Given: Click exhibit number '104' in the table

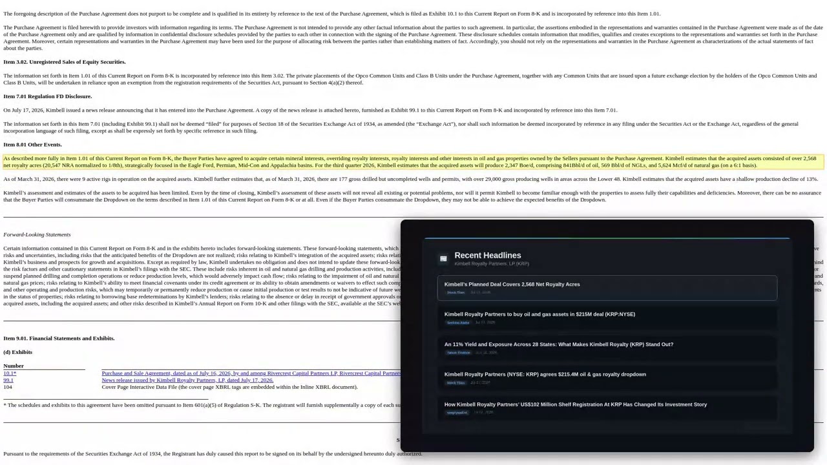Looking at the screenshot, I should coord(8,387).
